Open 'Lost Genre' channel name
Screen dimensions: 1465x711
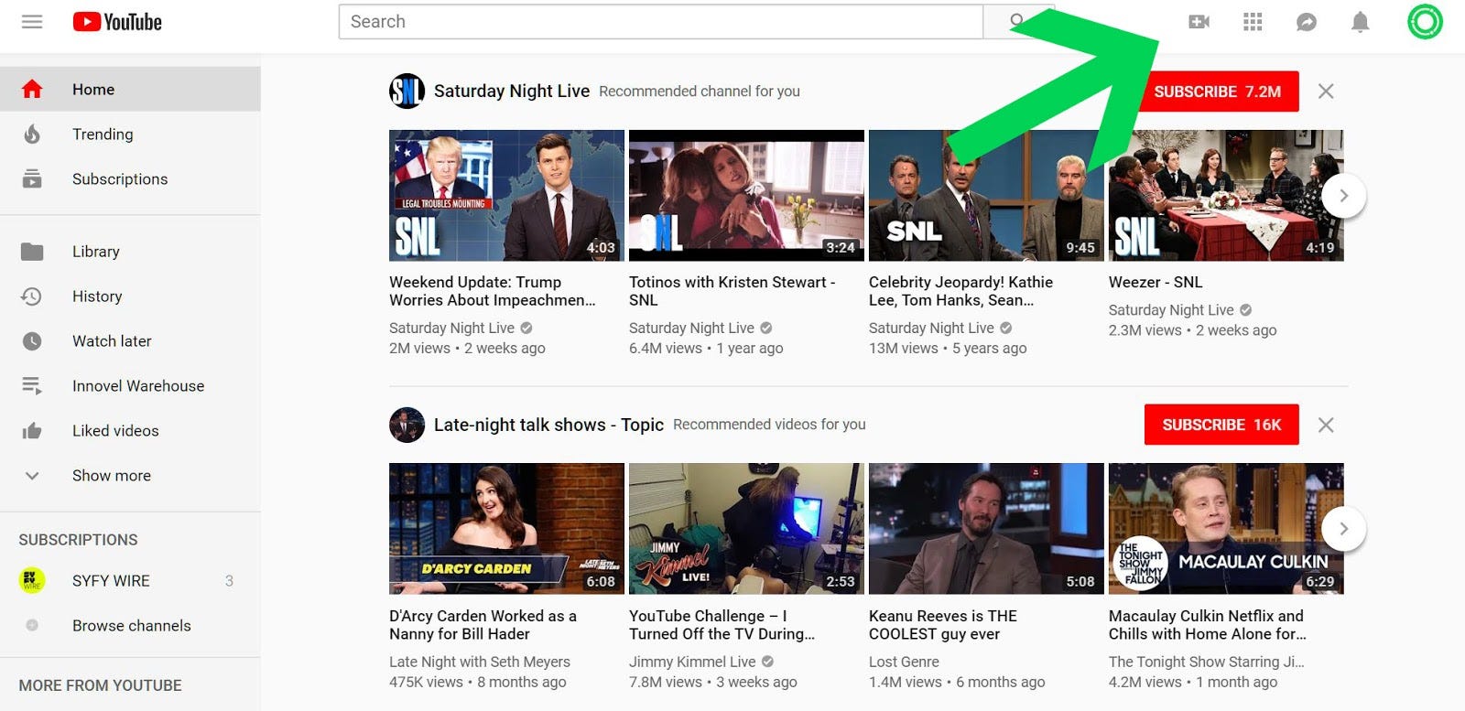(x=904, y=662)
